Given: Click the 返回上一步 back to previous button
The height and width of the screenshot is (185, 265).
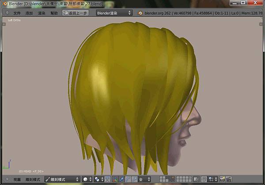Looking at the screenshot, I should (x=76, y=13).
